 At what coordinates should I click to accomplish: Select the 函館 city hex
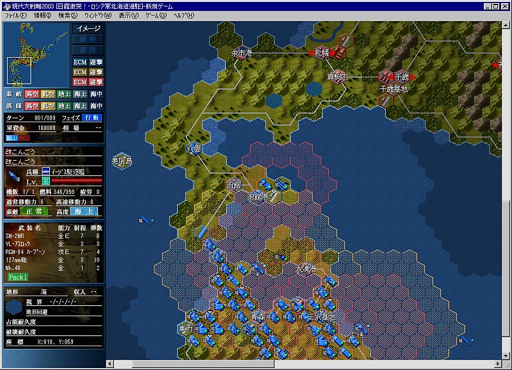[x=234, y=185]
